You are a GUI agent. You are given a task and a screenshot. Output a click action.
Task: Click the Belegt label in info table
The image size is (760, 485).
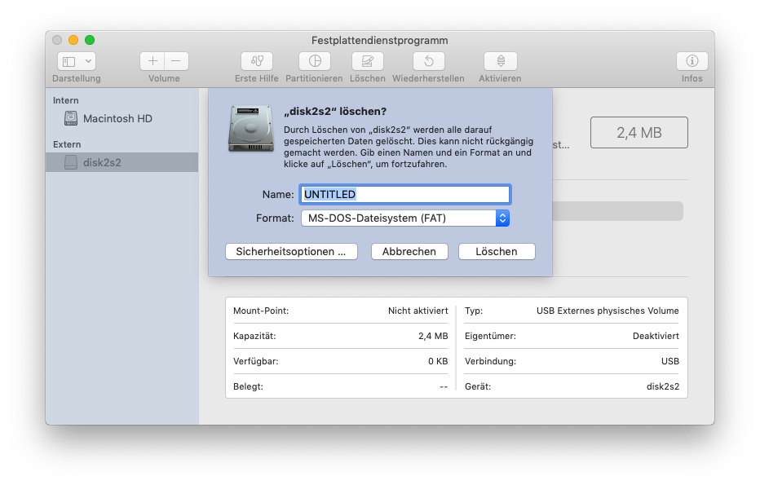248,386
